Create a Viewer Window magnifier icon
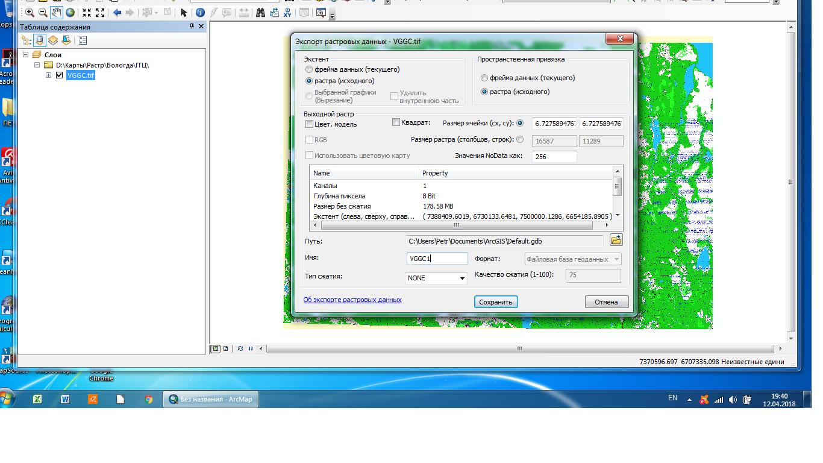 (x=321, y=12)
